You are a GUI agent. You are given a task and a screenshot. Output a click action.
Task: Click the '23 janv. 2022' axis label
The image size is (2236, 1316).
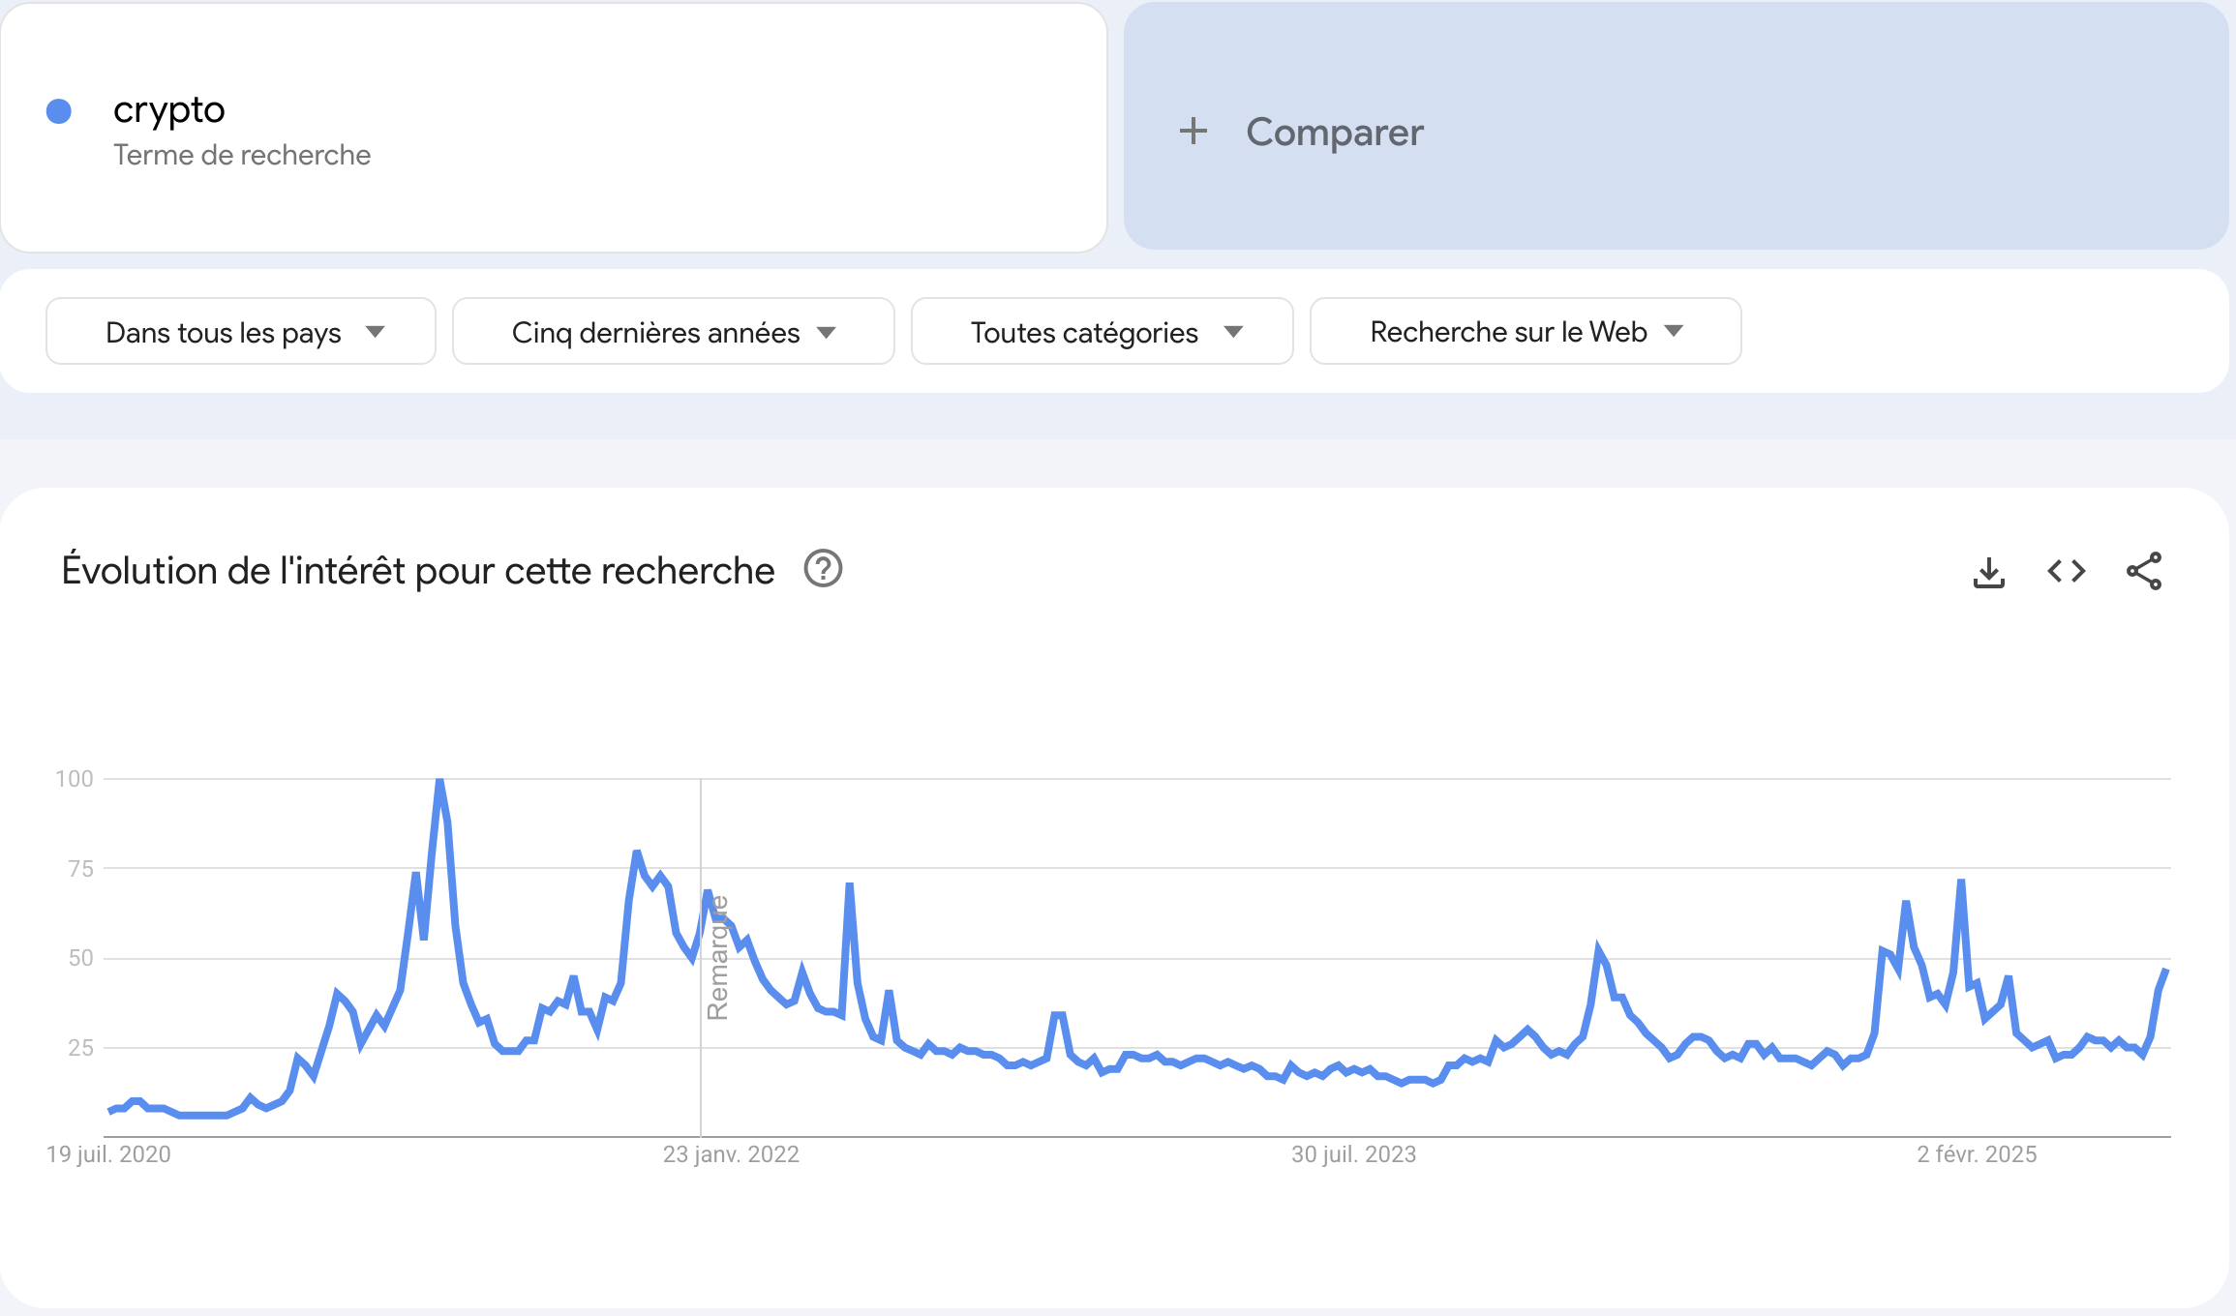(x=730, y=1153)
